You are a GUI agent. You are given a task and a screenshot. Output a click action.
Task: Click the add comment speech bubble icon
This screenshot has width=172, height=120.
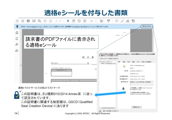coord(117,21)
